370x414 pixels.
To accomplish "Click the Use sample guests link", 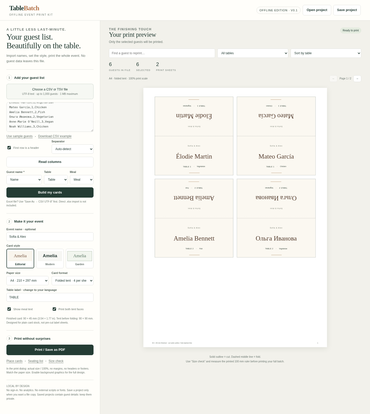I will tap(20, 136).
